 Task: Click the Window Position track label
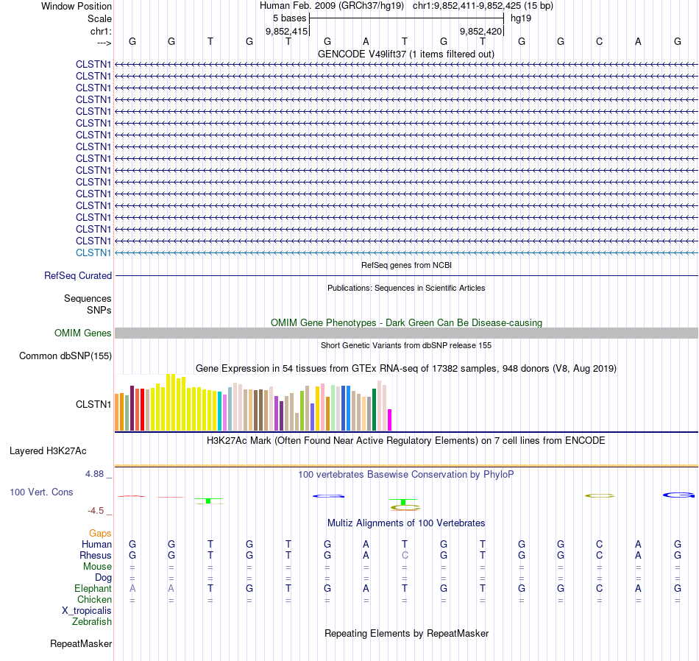[77, 6]
